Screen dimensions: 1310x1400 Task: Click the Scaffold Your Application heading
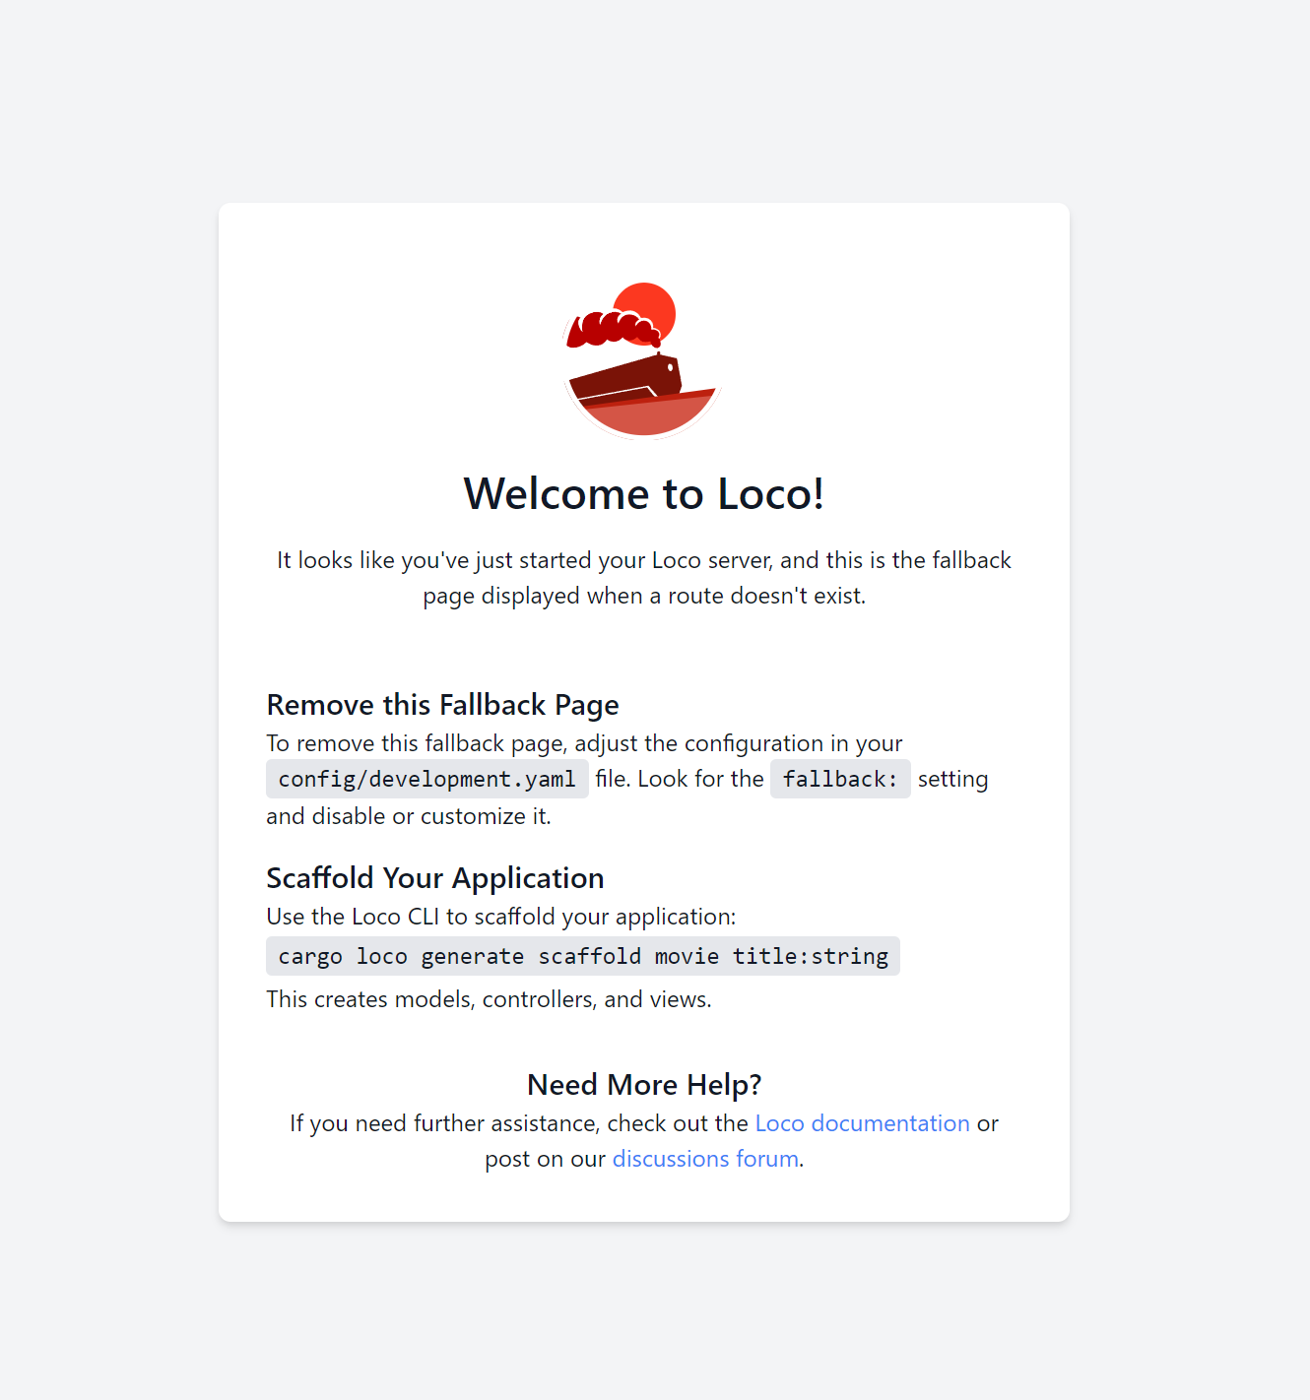click(434, 878)
